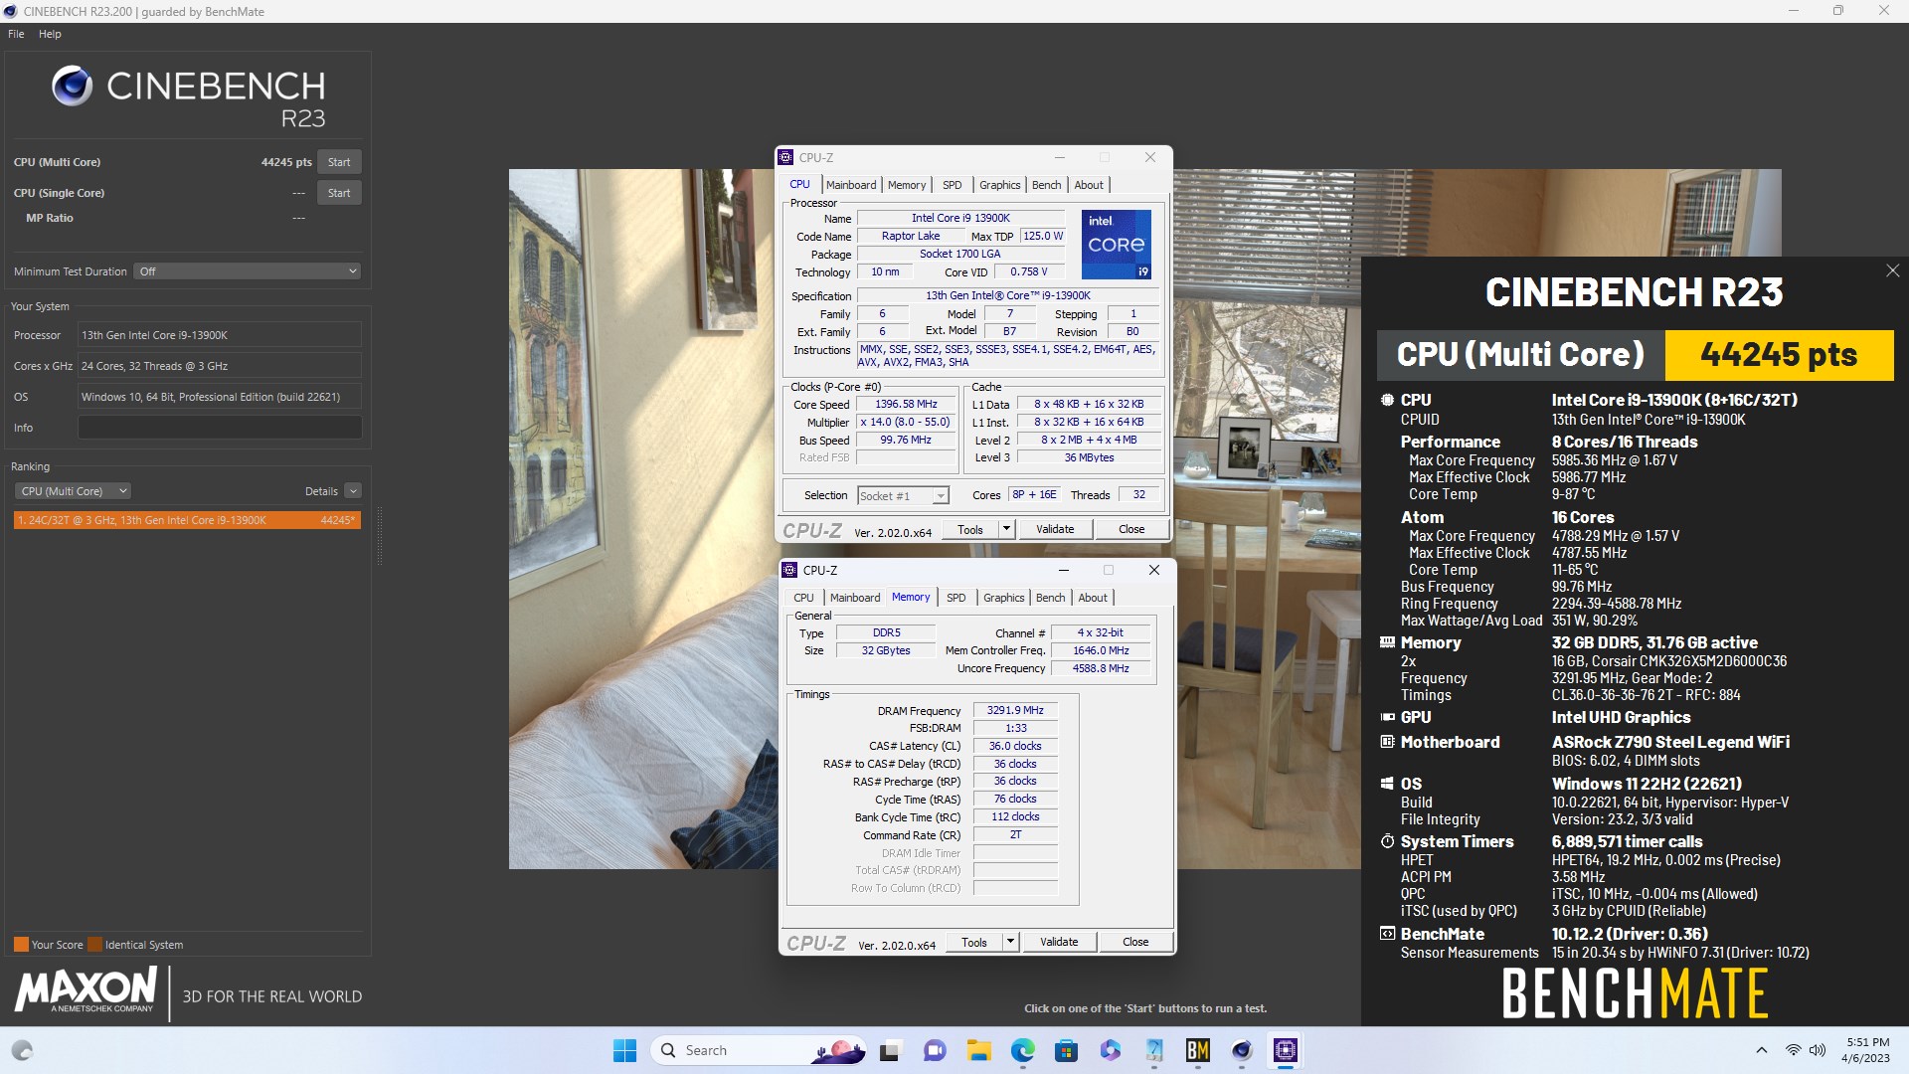Switch to CPU-Z via its taskbar icon
This screenshot has height=1074, width=1909.
pyautogui.click(x=1285, y=1050)
